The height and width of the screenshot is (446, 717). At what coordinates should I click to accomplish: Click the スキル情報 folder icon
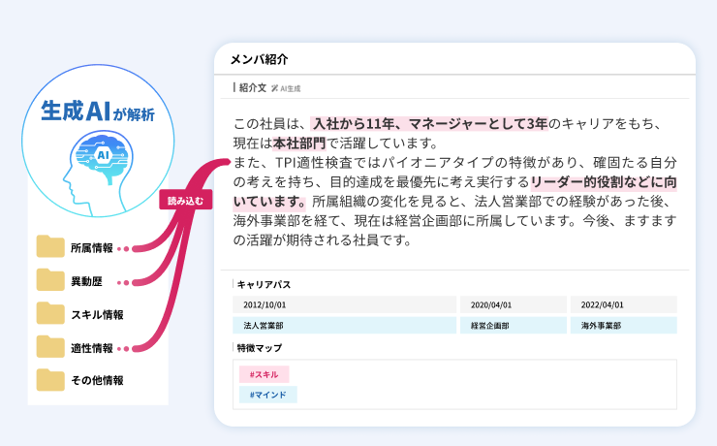point(50,313)
